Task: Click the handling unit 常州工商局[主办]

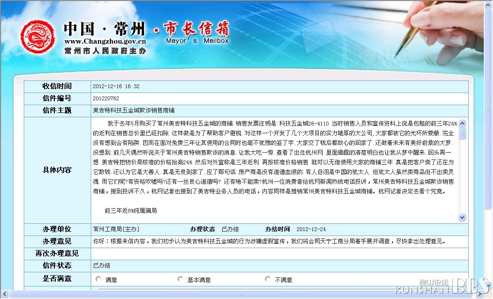Action: pos(116,229)
